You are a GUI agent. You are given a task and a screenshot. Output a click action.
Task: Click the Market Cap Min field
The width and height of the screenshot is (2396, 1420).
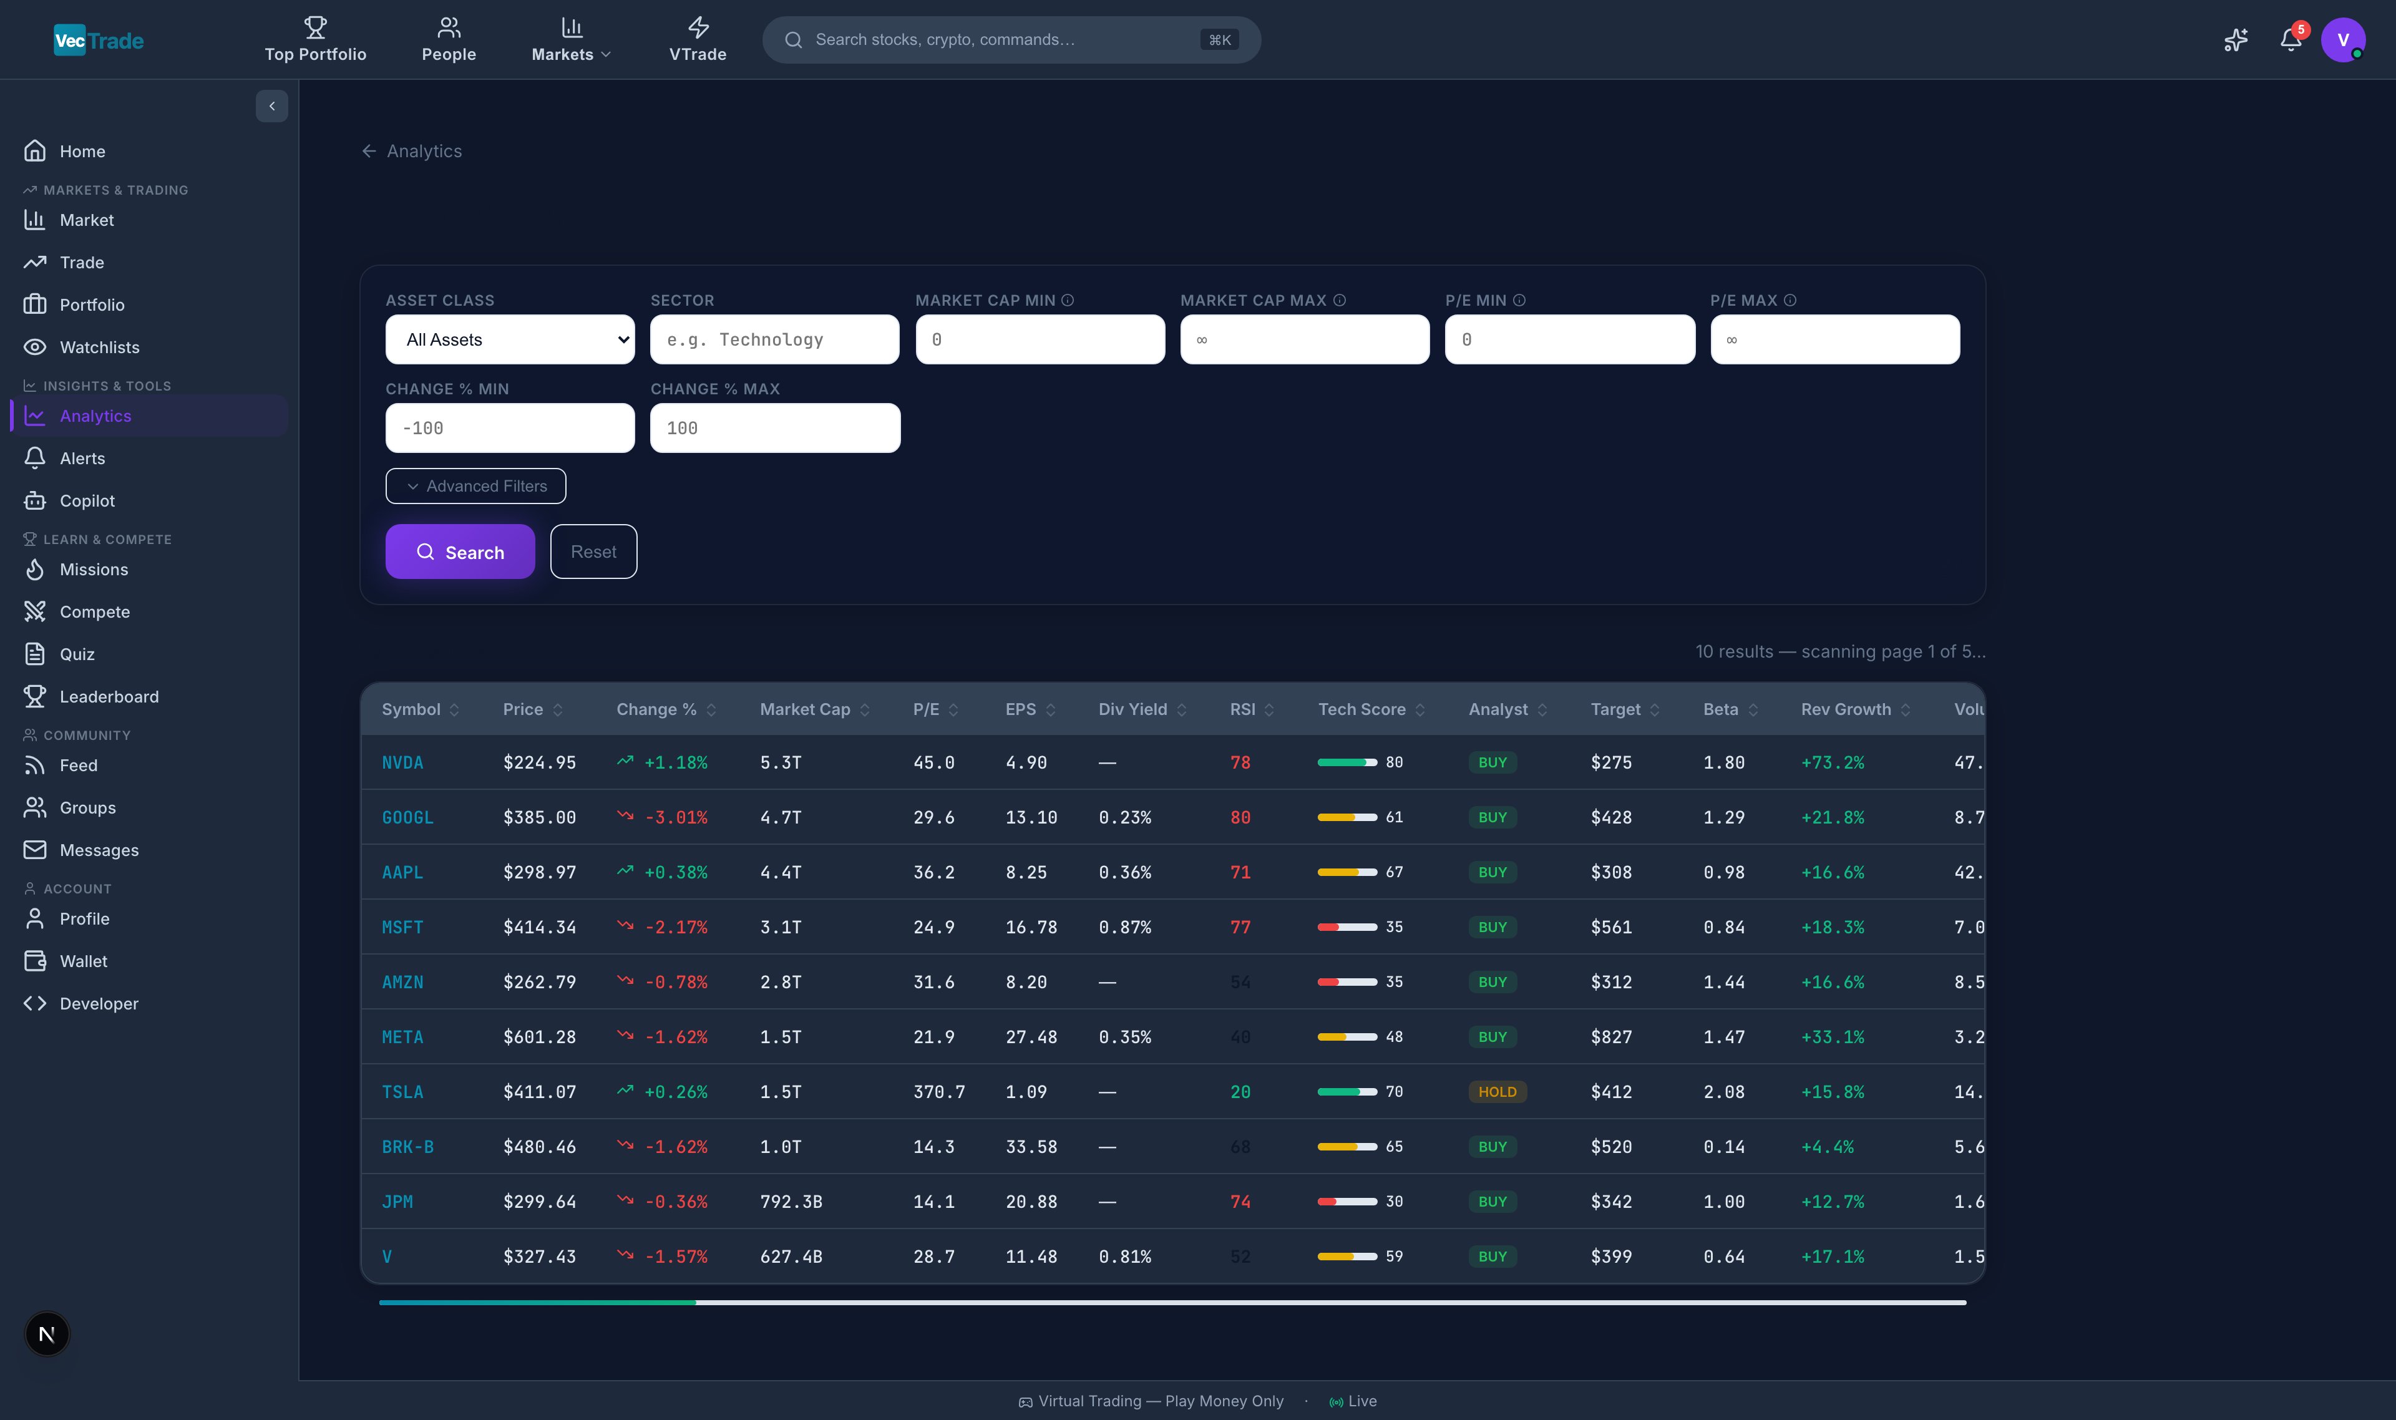coord(1040,339)
